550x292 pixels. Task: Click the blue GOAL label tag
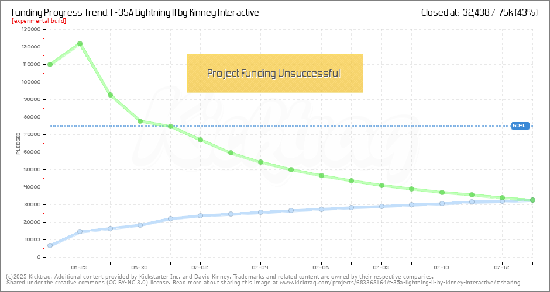(520, 126)
